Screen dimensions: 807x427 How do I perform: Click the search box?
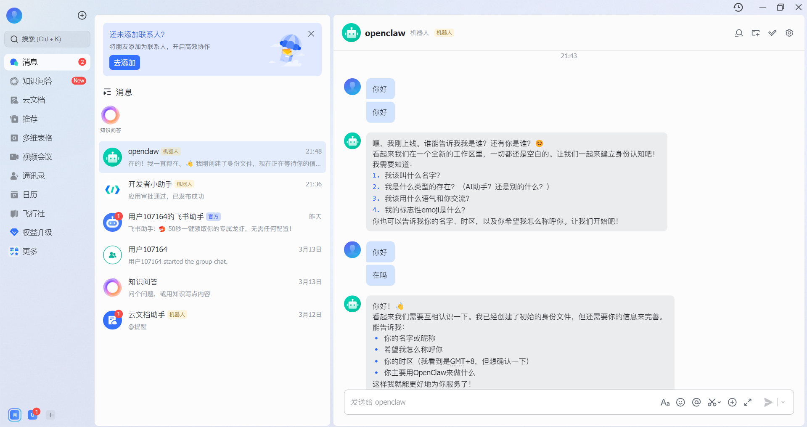[x=48, y=39]
